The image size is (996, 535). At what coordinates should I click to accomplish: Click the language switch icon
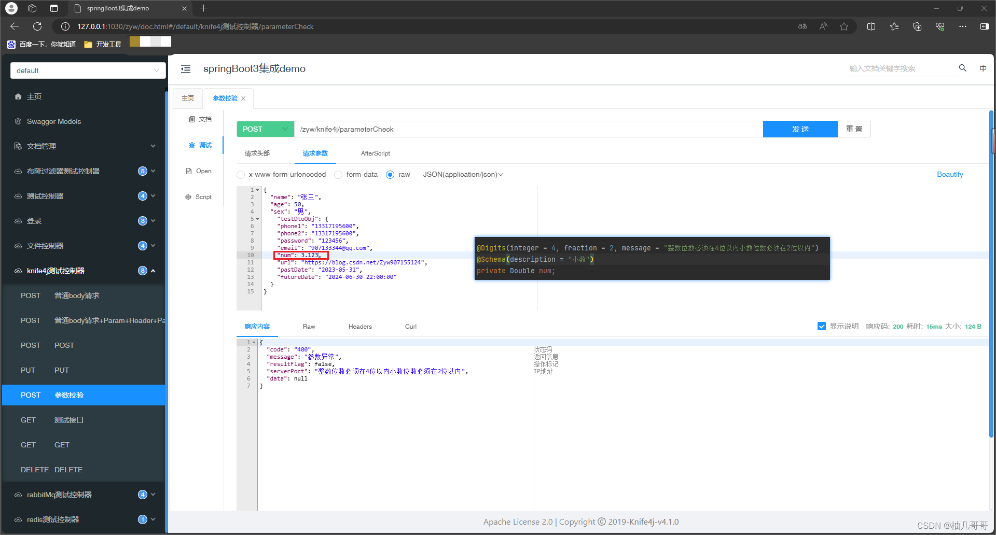[x=983, y=68]
